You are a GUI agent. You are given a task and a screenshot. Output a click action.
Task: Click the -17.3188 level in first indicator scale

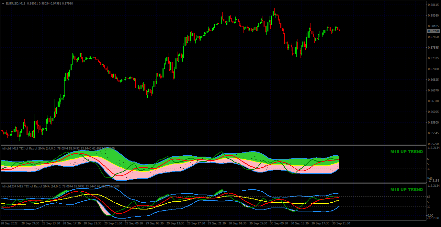coord(434,181)
